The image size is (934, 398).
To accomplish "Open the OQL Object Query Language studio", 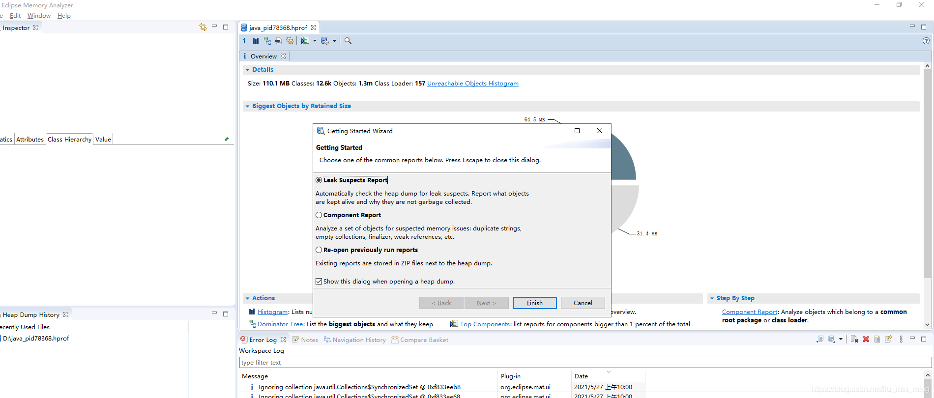I will point(278,41).
